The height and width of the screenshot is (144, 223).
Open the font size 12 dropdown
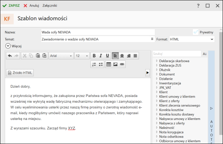82,56
